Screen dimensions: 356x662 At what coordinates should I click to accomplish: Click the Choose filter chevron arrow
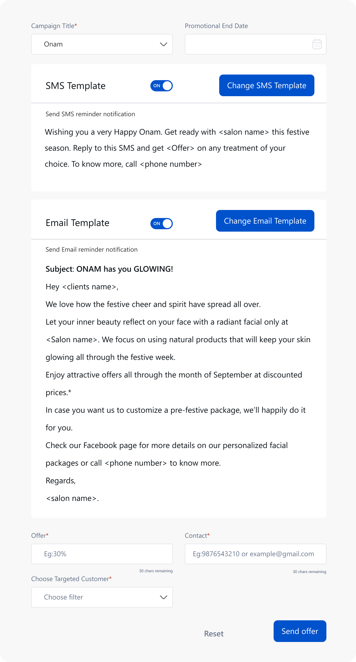tap(163, 597)
